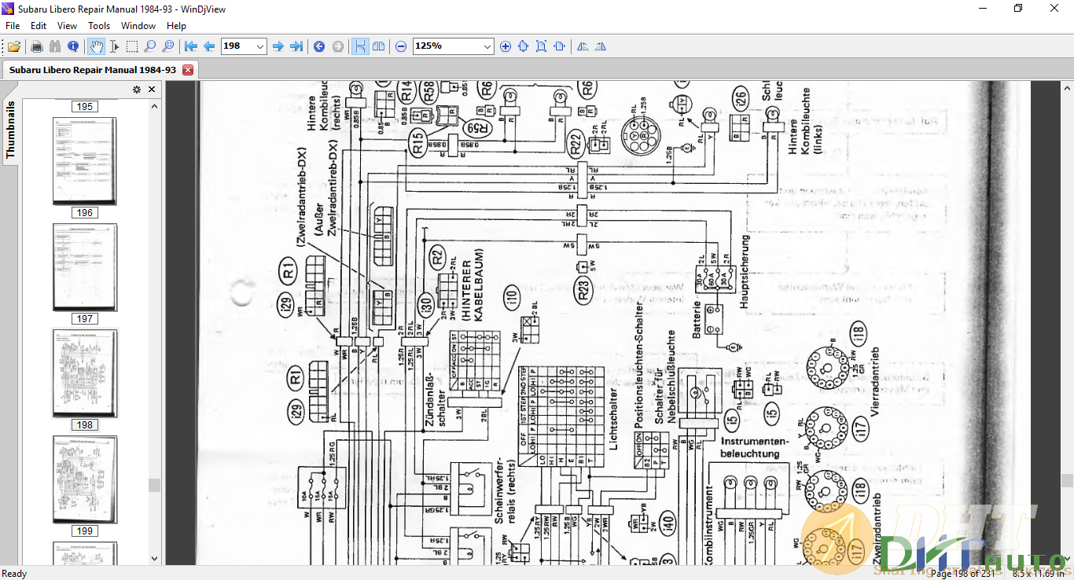Rotate page right icon
This screenshot has width=1074, height=580.
click(601, 46)
